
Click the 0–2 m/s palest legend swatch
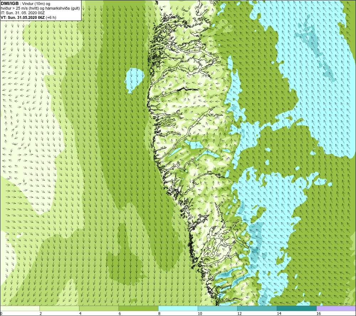click(20, 308)
